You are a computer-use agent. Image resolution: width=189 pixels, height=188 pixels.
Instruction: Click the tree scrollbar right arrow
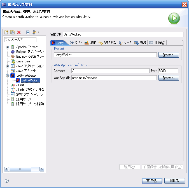point(42,169)
